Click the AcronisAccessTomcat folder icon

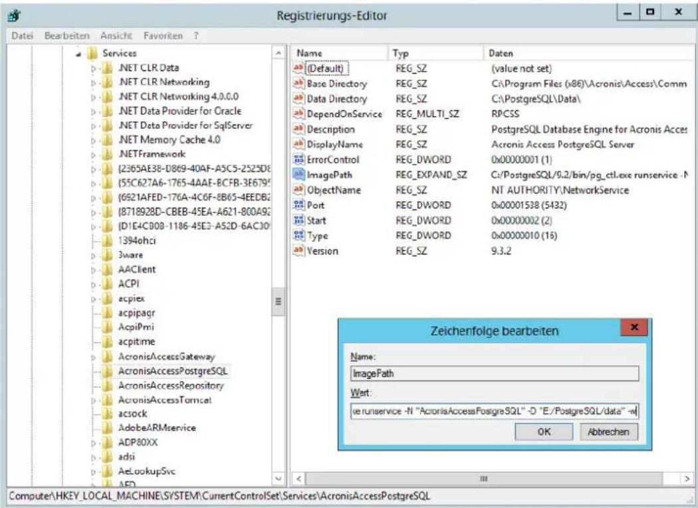[107, 400]
